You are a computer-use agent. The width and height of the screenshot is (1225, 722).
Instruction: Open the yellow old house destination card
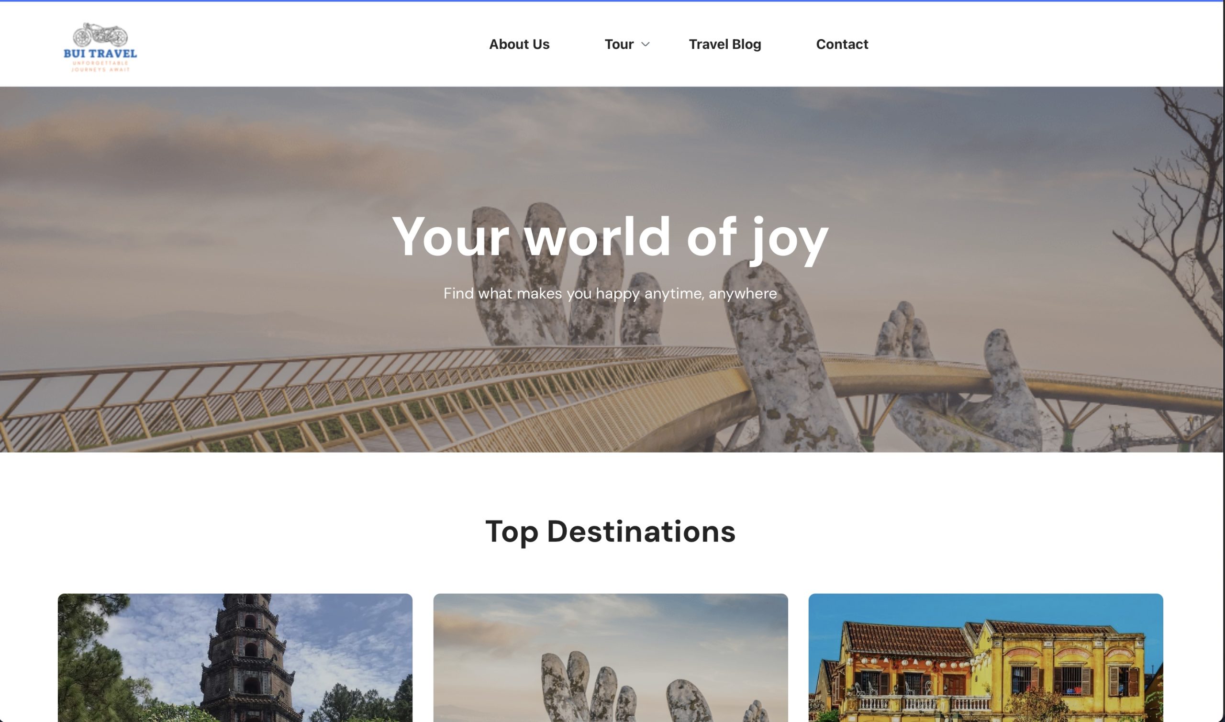coord(986,657)
